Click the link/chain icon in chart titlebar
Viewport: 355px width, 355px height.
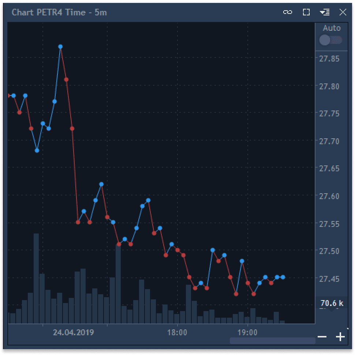click(x=288, y=12)
